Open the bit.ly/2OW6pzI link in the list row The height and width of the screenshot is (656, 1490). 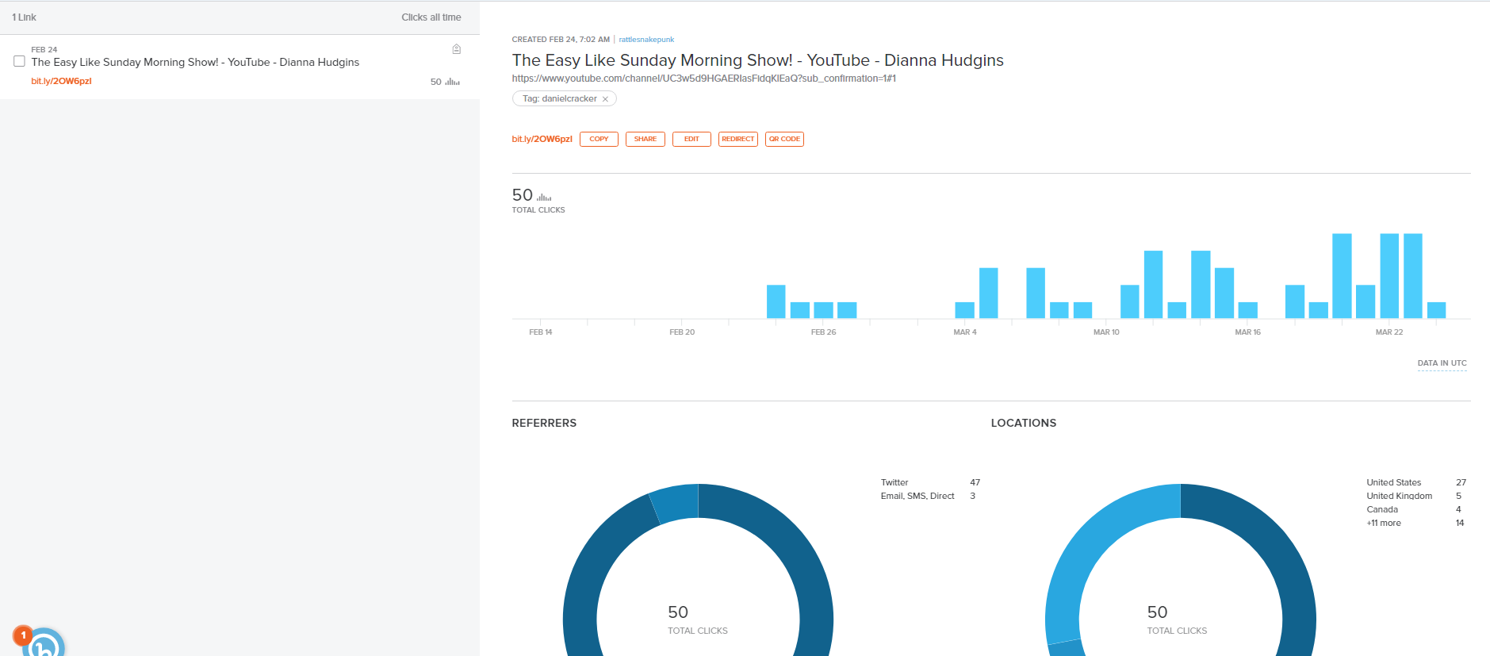(61, 81)
